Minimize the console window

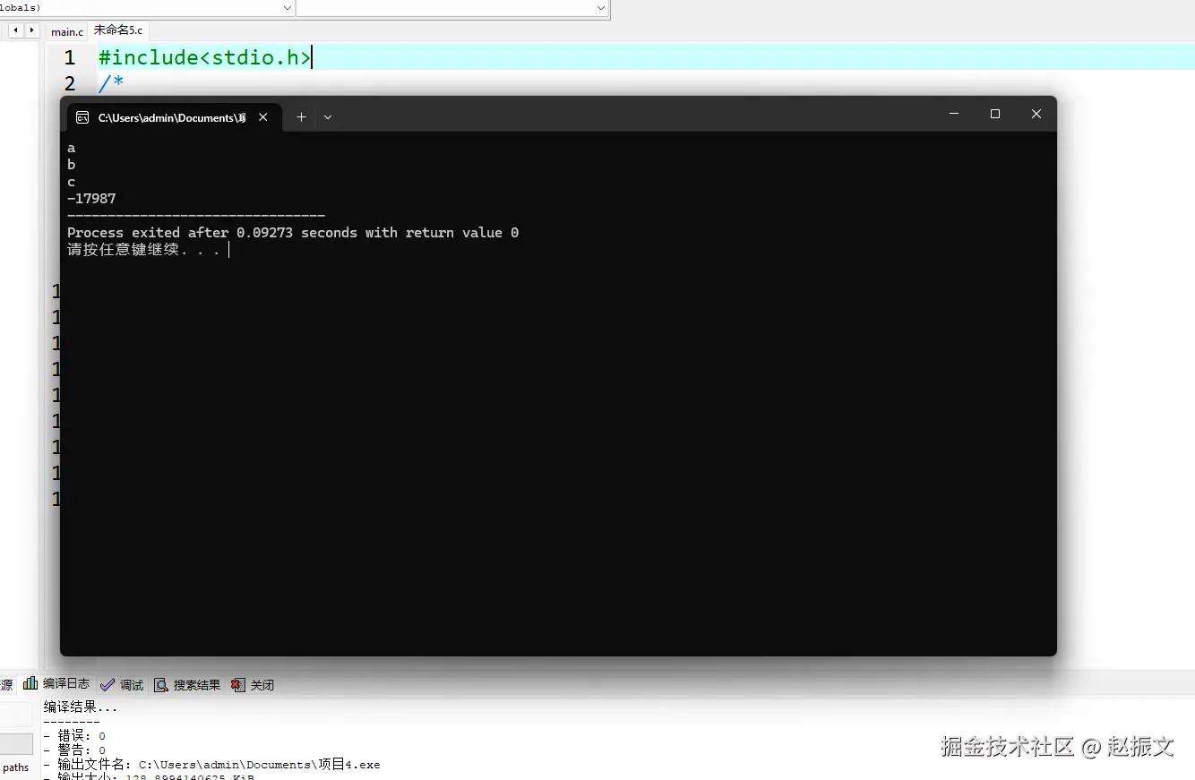coord(954,114)
